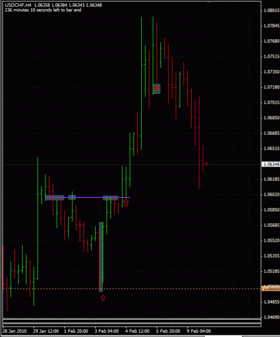Click the 5 Feb 20:00 time label
280x337 pixels.
point(168,331)
